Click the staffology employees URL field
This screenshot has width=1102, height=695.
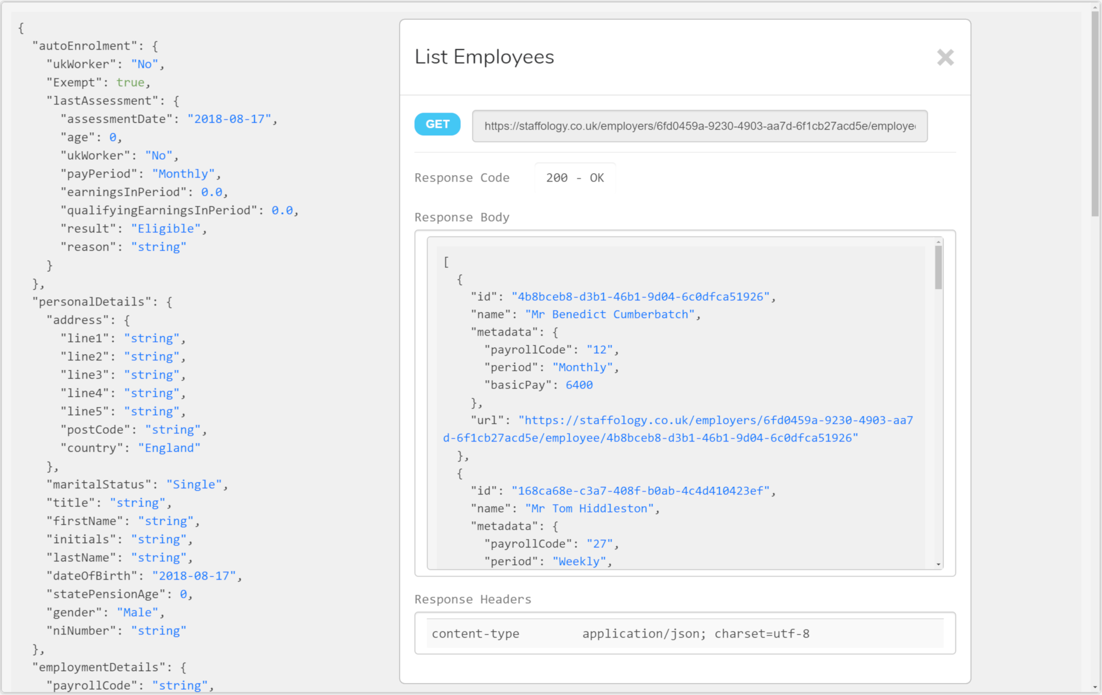click(699, 126)
